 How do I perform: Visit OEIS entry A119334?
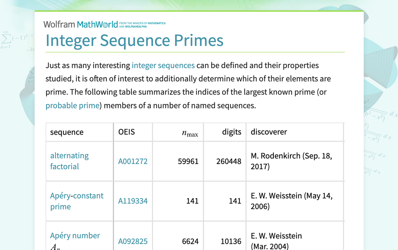click(x=133, y=201)
